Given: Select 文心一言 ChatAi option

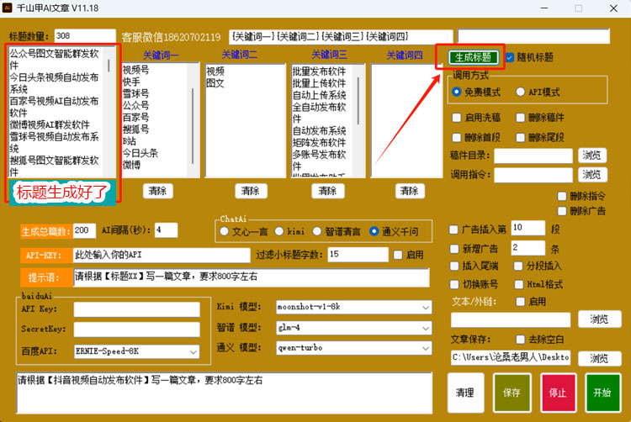Looking at the screenshot, I should (x=225, y=231).
